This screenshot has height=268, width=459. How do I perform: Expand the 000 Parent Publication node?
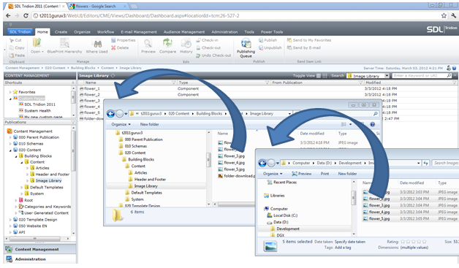(x=10, y=137)
